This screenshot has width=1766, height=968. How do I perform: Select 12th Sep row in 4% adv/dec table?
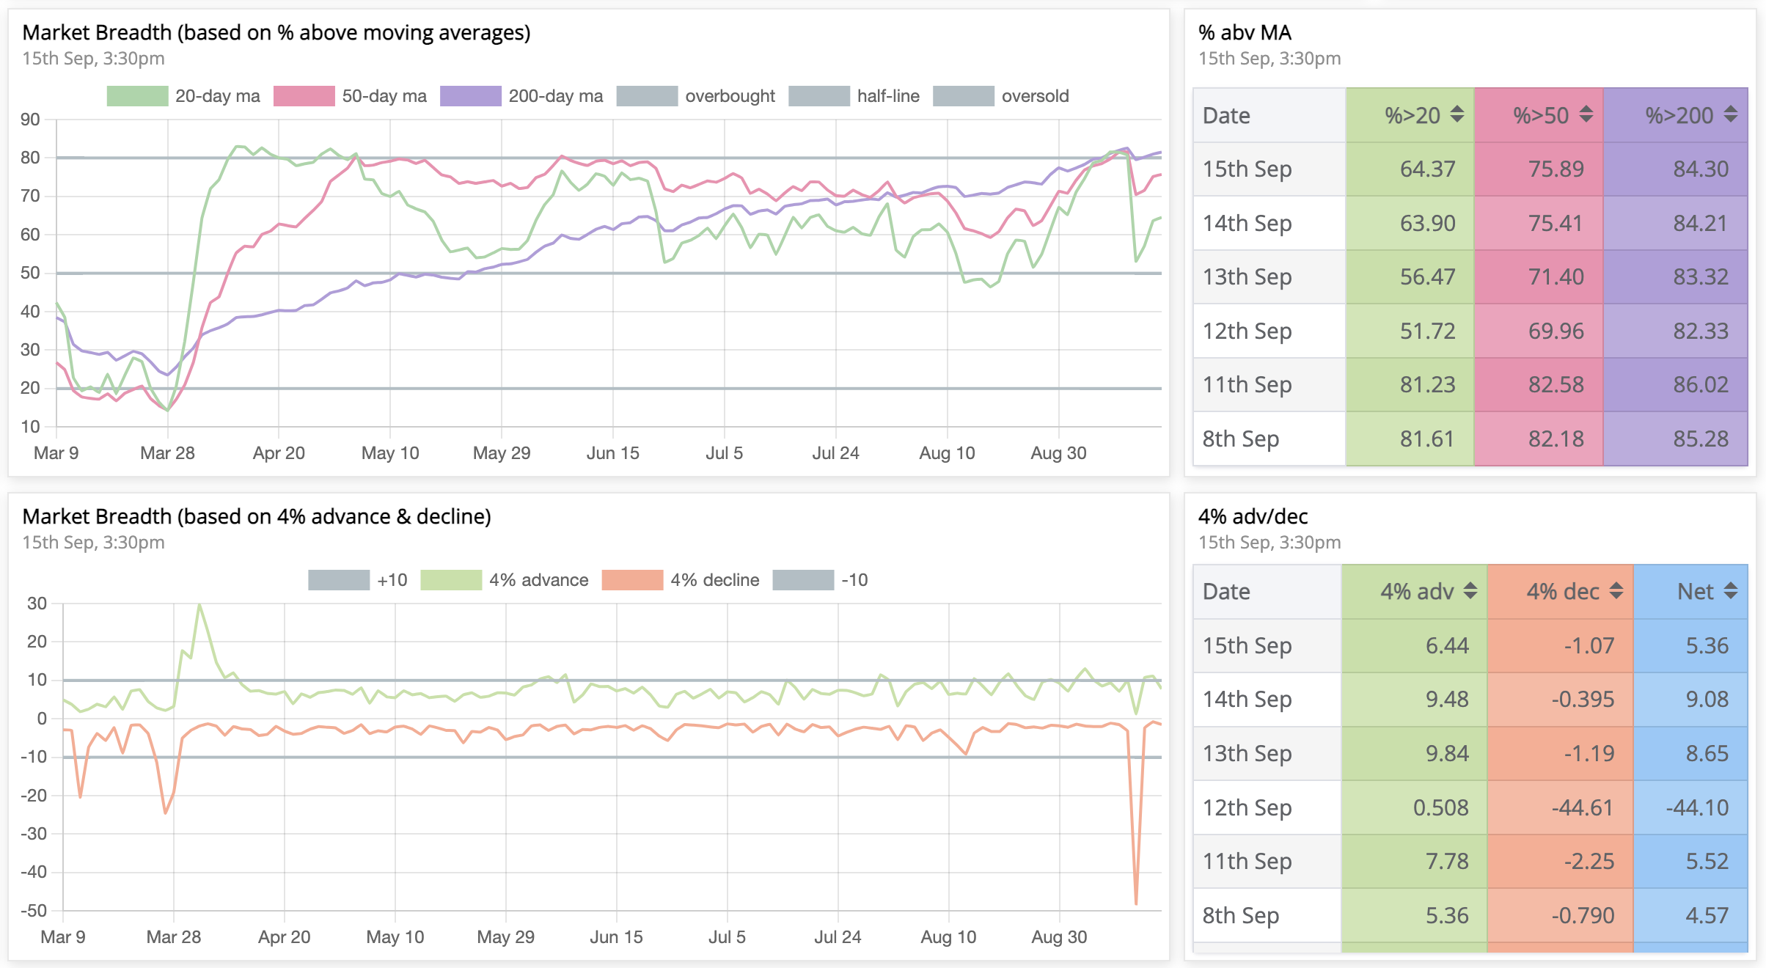click(x=1470, y=807)
